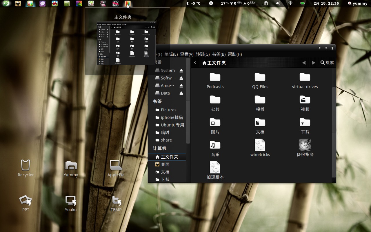Select the ApplePie desktop icon
Viewport: 371px width, 232px height.
[116, 168]
